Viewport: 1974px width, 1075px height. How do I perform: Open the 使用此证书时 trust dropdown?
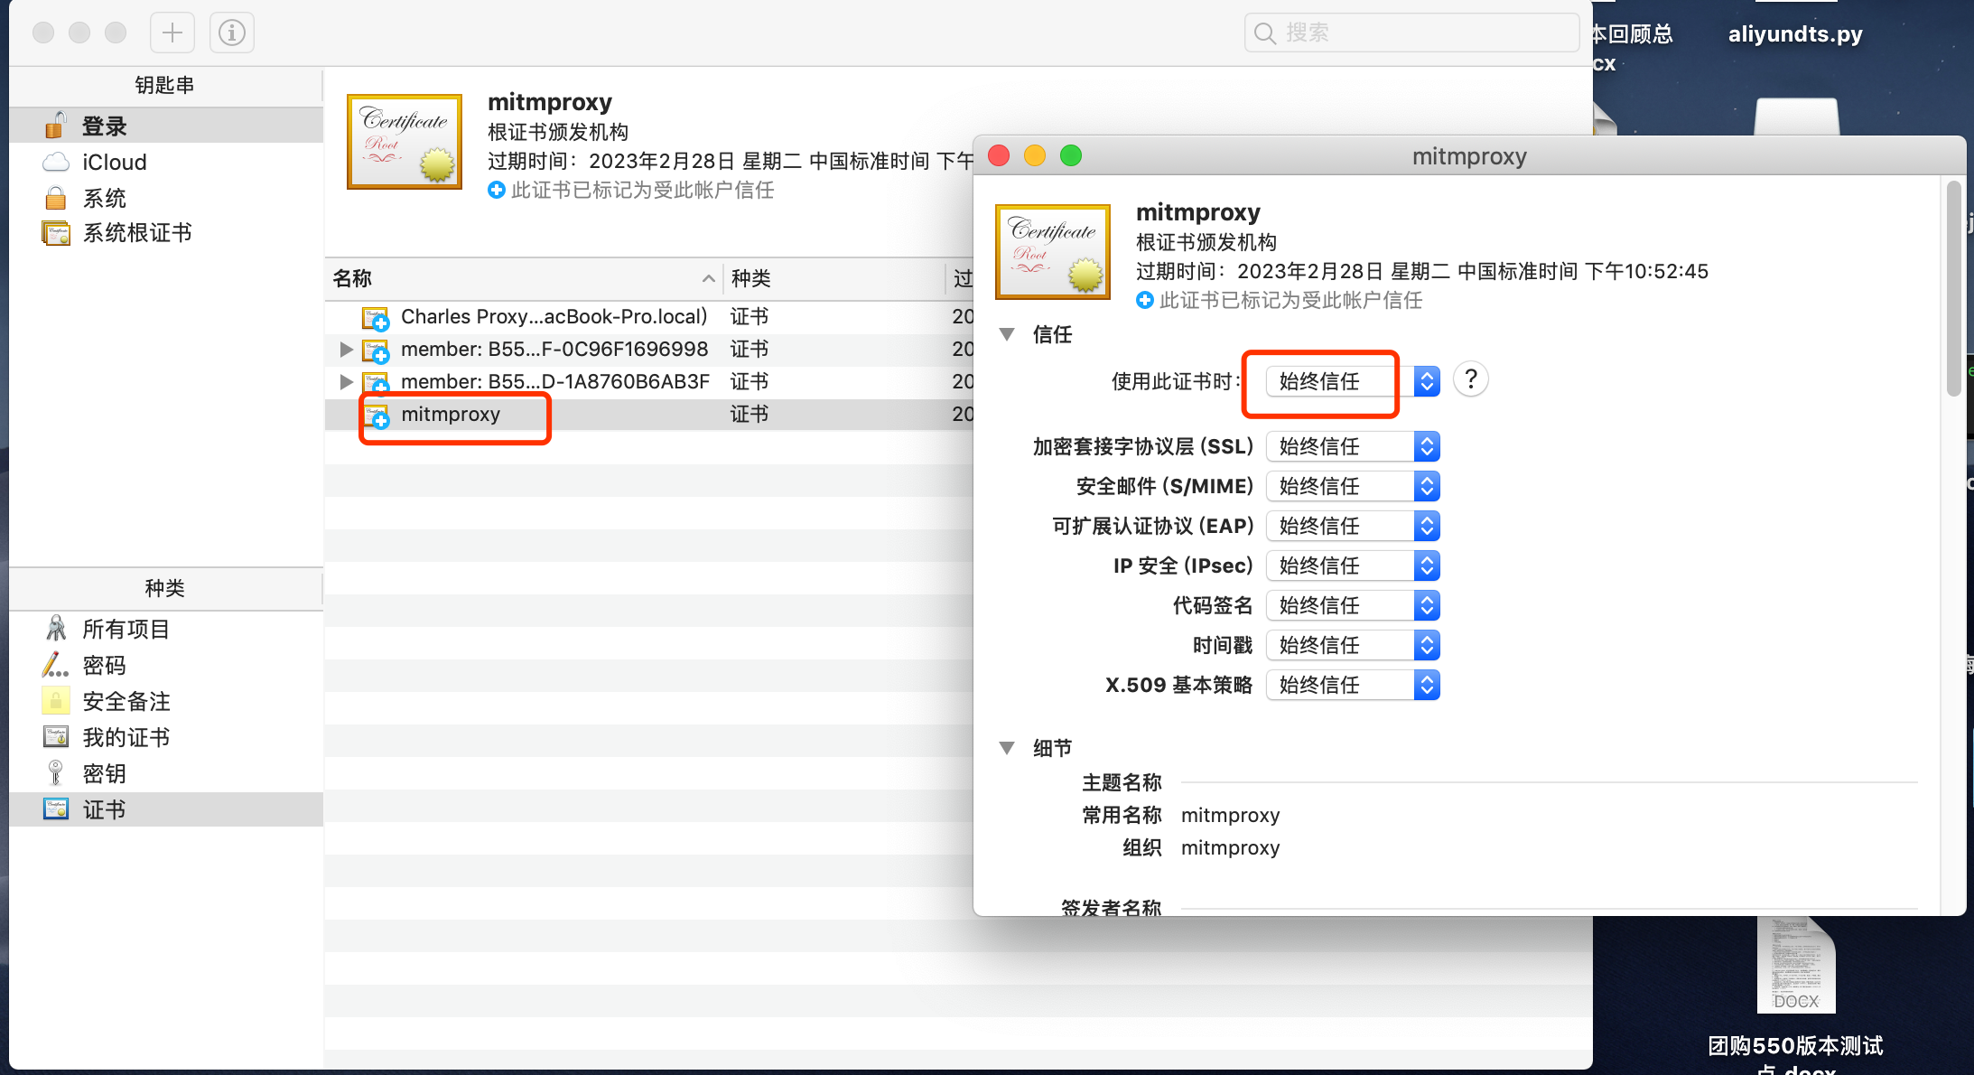point(1353,381)
